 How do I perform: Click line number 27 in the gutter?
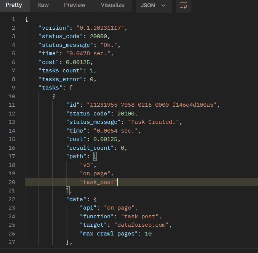point(12,242)
